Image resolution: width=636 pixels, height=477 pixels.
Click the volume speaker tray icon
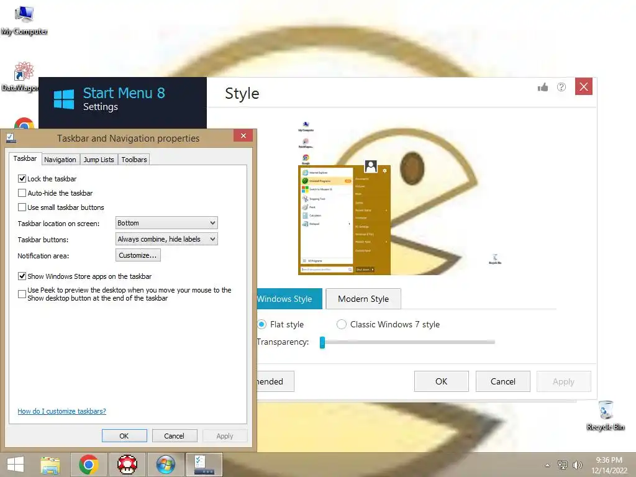(x=577, y=465)
